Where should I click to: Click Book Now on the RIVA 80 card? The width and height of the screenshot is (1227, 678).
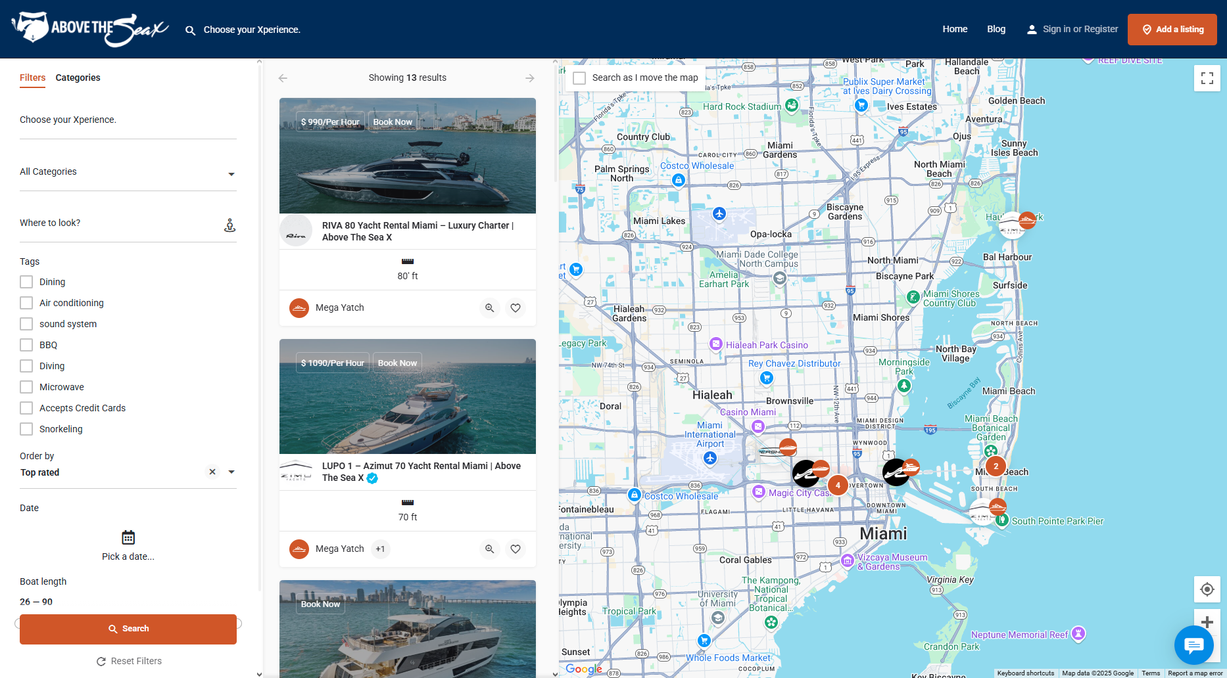click(393, 122)
